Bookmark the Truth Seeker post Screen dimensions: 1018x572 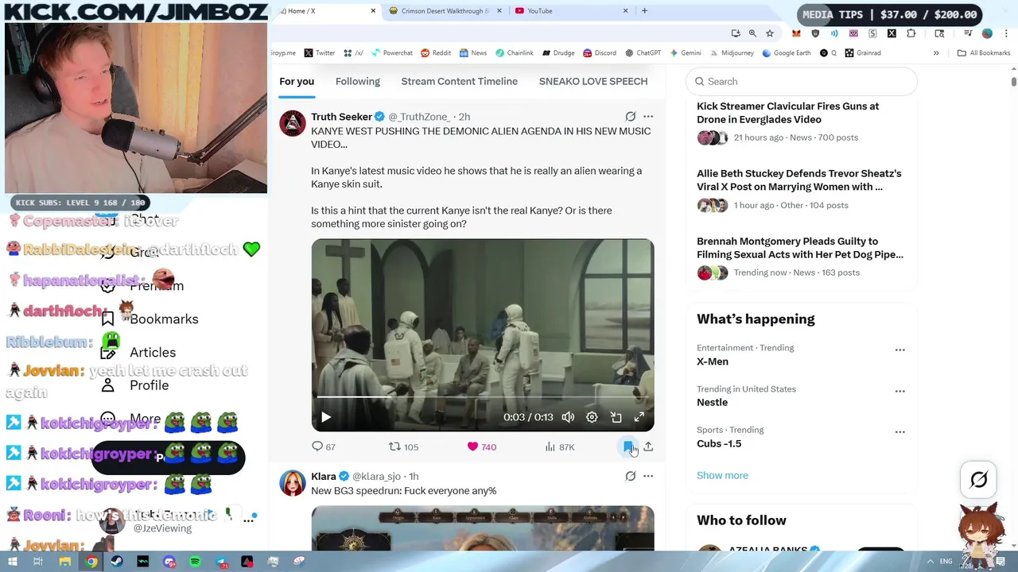628,446
